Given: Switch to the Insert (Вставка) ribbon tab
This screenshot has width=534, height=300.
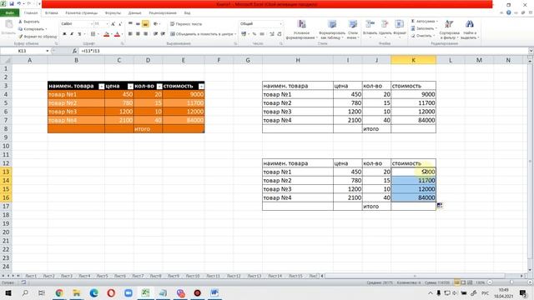Looking at the screenshot, I should coord(52,13).
